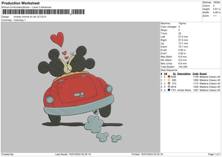
Task: Select stitch count '273' in stop 3
Action: pos(174,83)
